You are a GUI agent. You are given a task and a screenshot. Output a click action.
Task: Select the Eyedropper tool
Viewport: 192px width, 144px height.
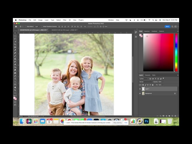pos(15,50)
